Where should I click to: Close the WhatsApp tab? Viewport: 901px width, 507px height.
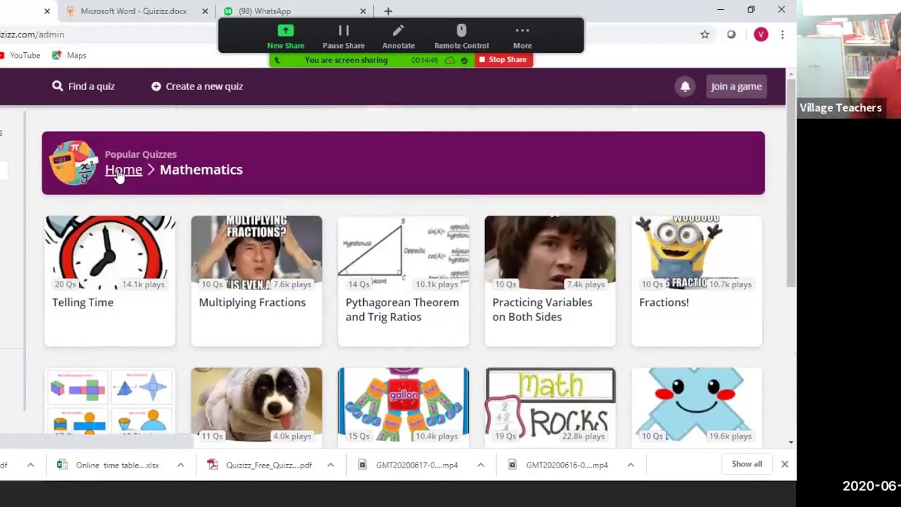tap(363, 11)
